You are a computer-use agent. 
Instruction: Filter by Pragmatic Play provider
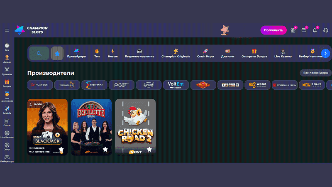click(x=67, y=85)
